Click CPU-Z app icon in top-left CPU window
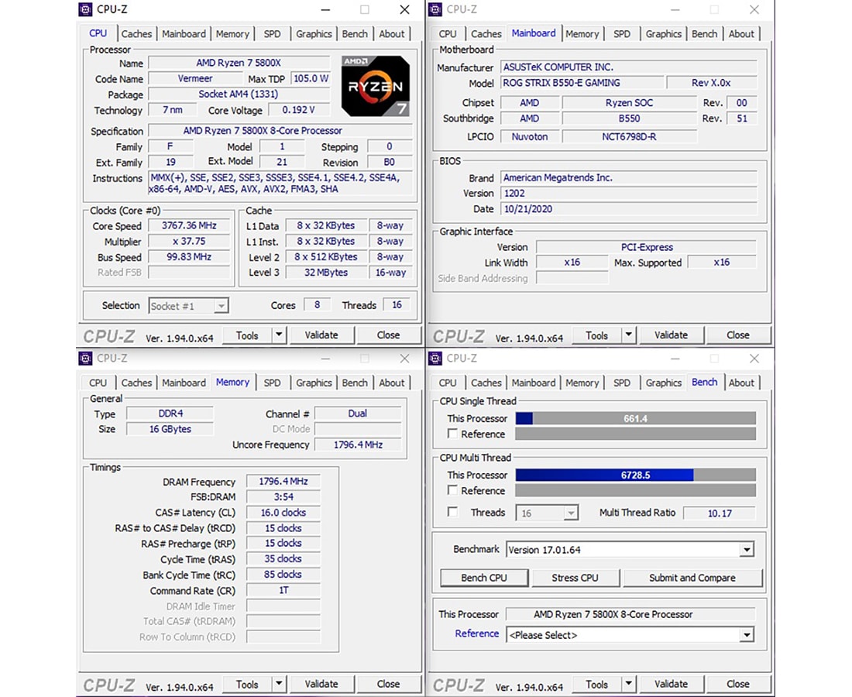Viewport: 852px width, 697px height. (85, 9)
